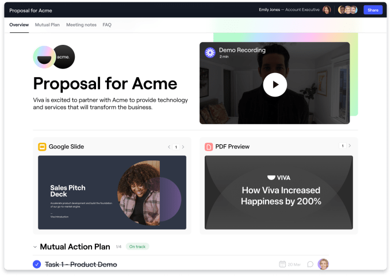Open the Sales Pitch Deck slide thumbnail

coord(112,192)
